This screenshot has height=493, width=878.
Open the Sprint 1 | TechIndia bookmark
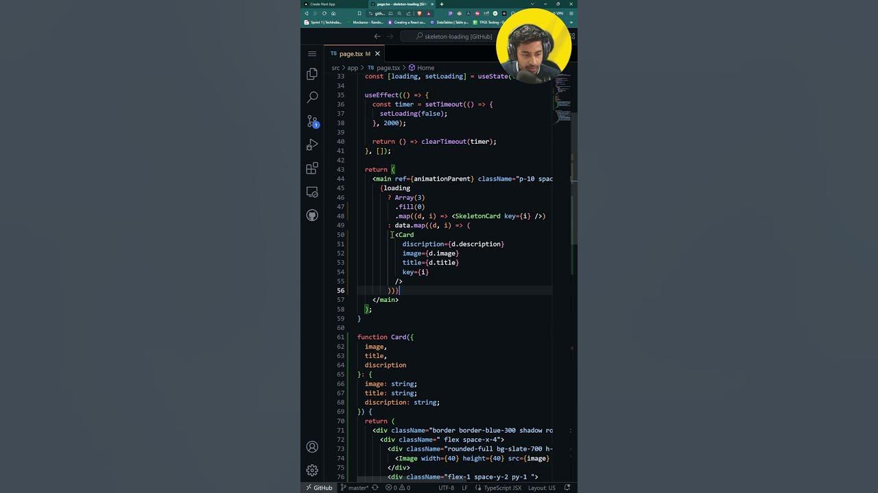(x=323, y=22)
